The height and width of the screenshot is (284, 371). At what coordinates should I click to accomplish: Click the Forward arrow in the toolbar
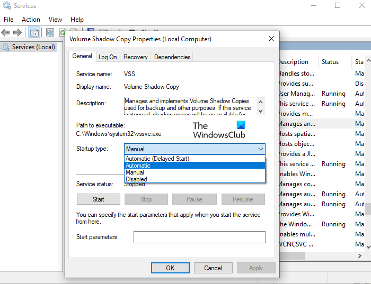pyautogui.click(x=17, y=33)
